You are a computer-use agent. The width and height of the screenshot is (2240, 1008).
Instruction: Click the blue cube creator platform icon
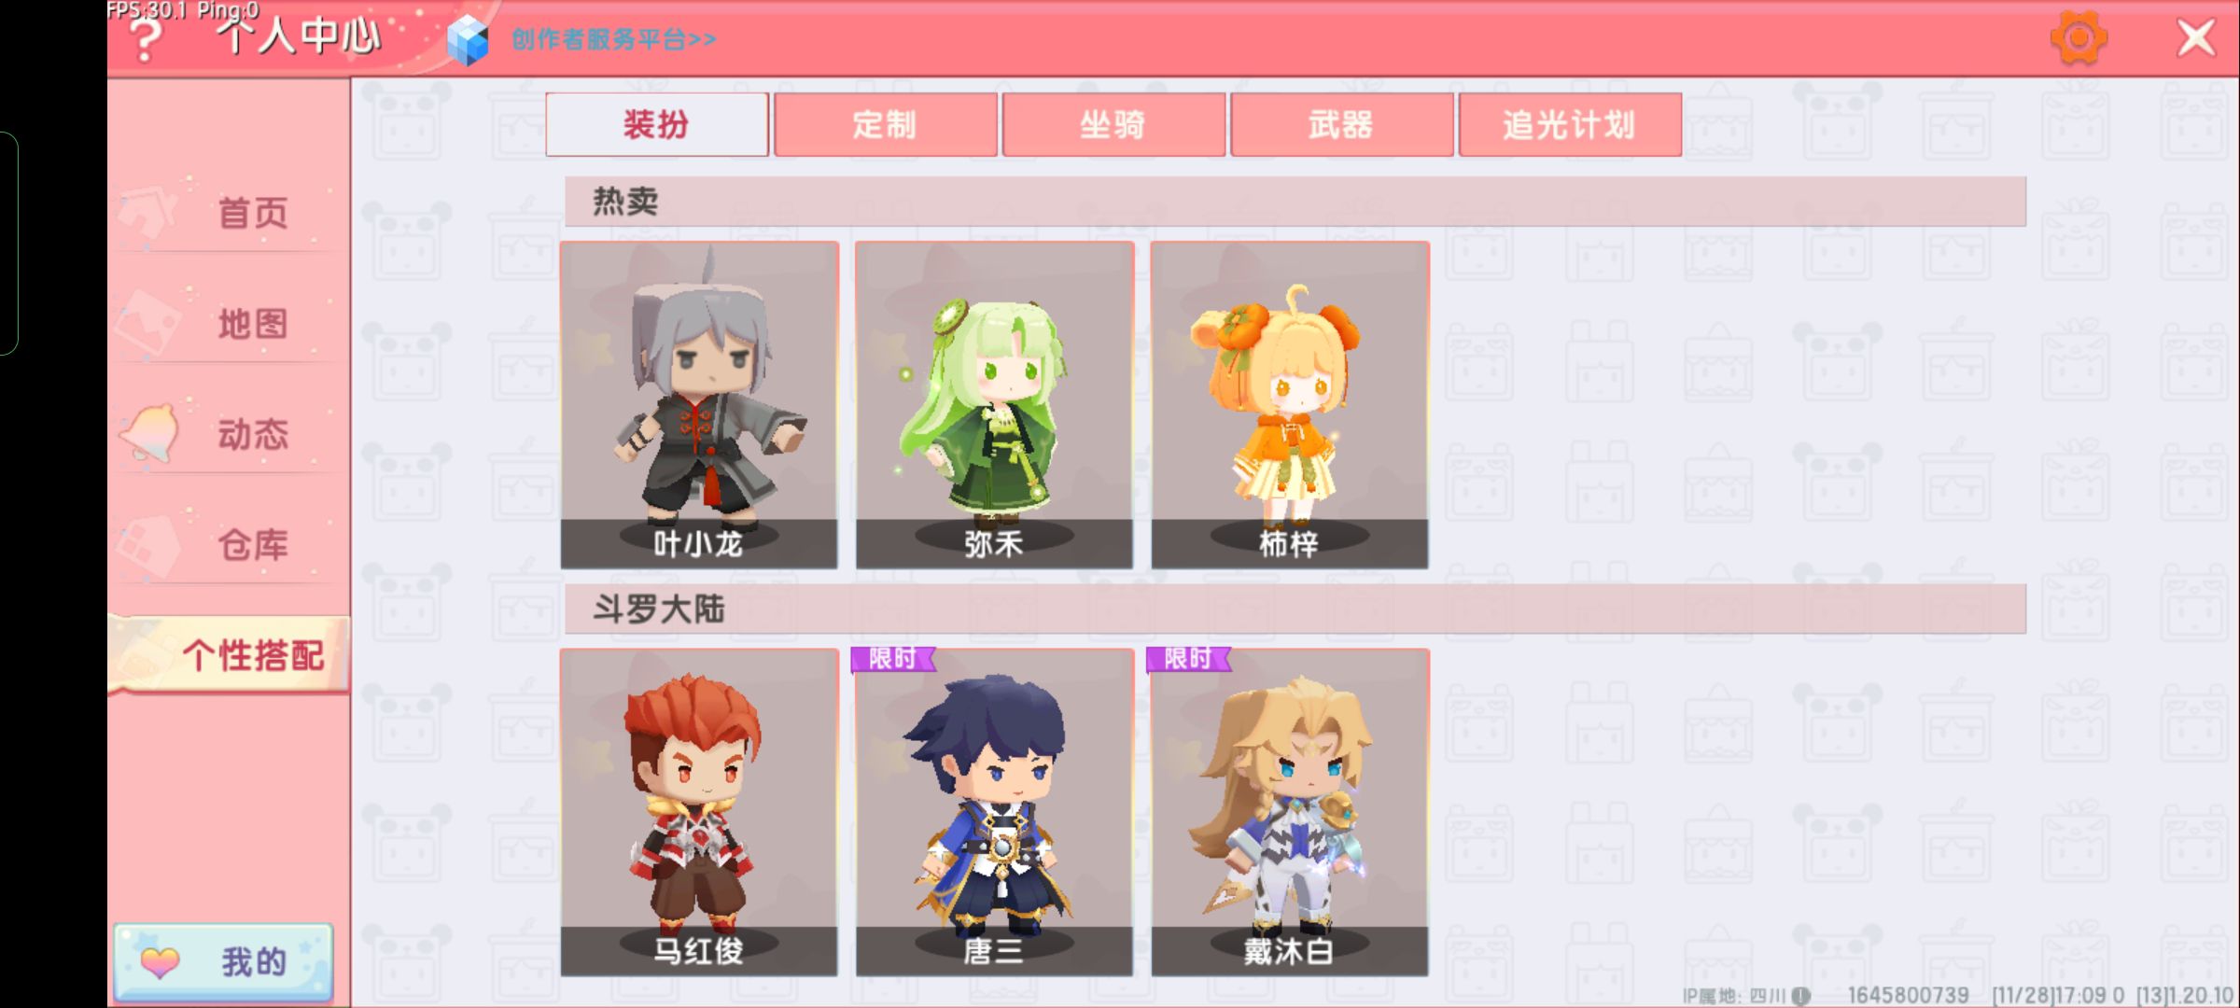point(468,40)
